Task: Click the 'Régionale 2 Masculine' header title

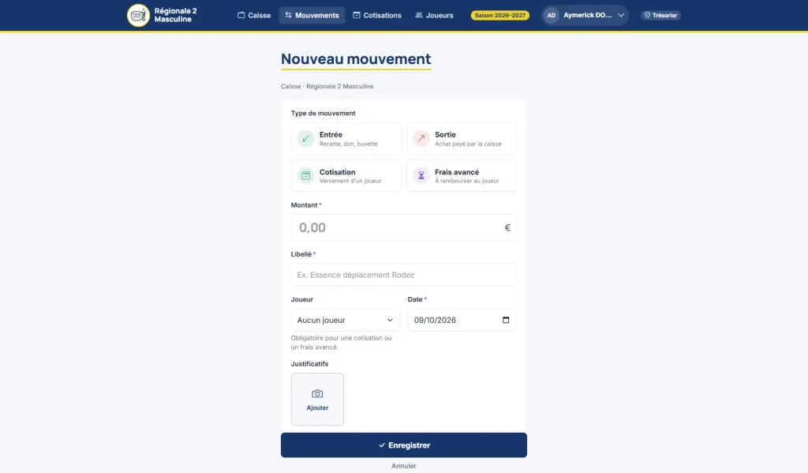Action: pyautogui.click(x=175, y=15)
